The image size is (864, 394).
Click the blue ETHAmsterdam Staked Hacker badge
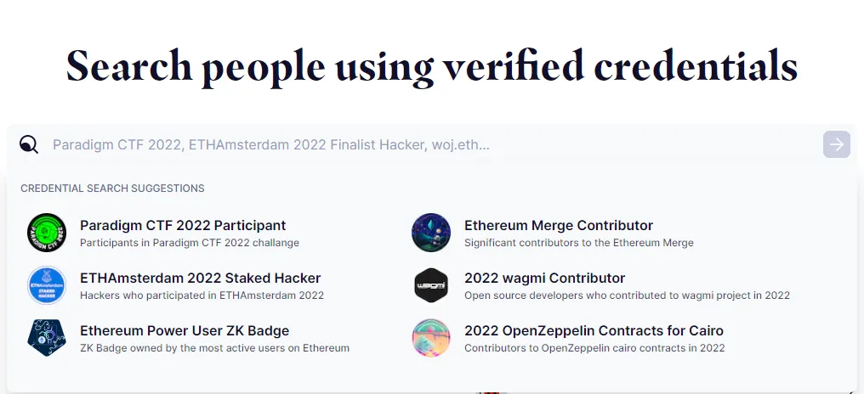47,285
